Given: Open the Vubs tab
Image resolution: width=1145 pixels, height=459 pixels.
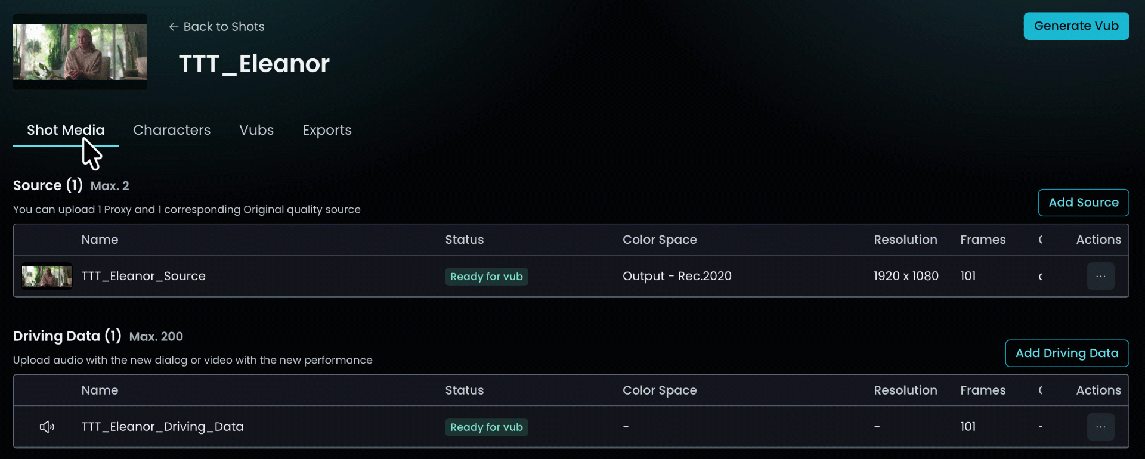Looking at the screenshot, I should pyautogui.click(x=256, y=130).
